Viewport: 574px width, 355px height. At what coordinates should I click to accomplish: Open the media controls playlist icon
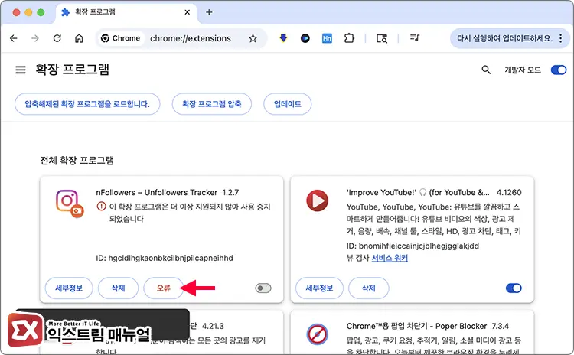pyautogui.click(x=414, y=38)
